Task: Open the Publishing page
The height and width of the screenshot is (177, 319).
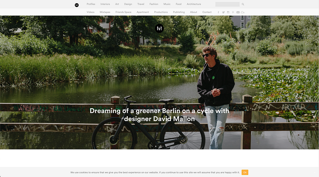Action: [179, 12]
